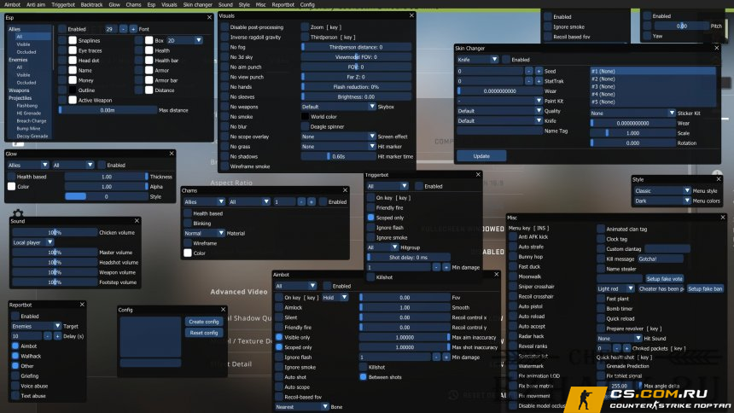Increase Esp font size with plus button
Screen dimensions: 734x413
pos(133,29)
